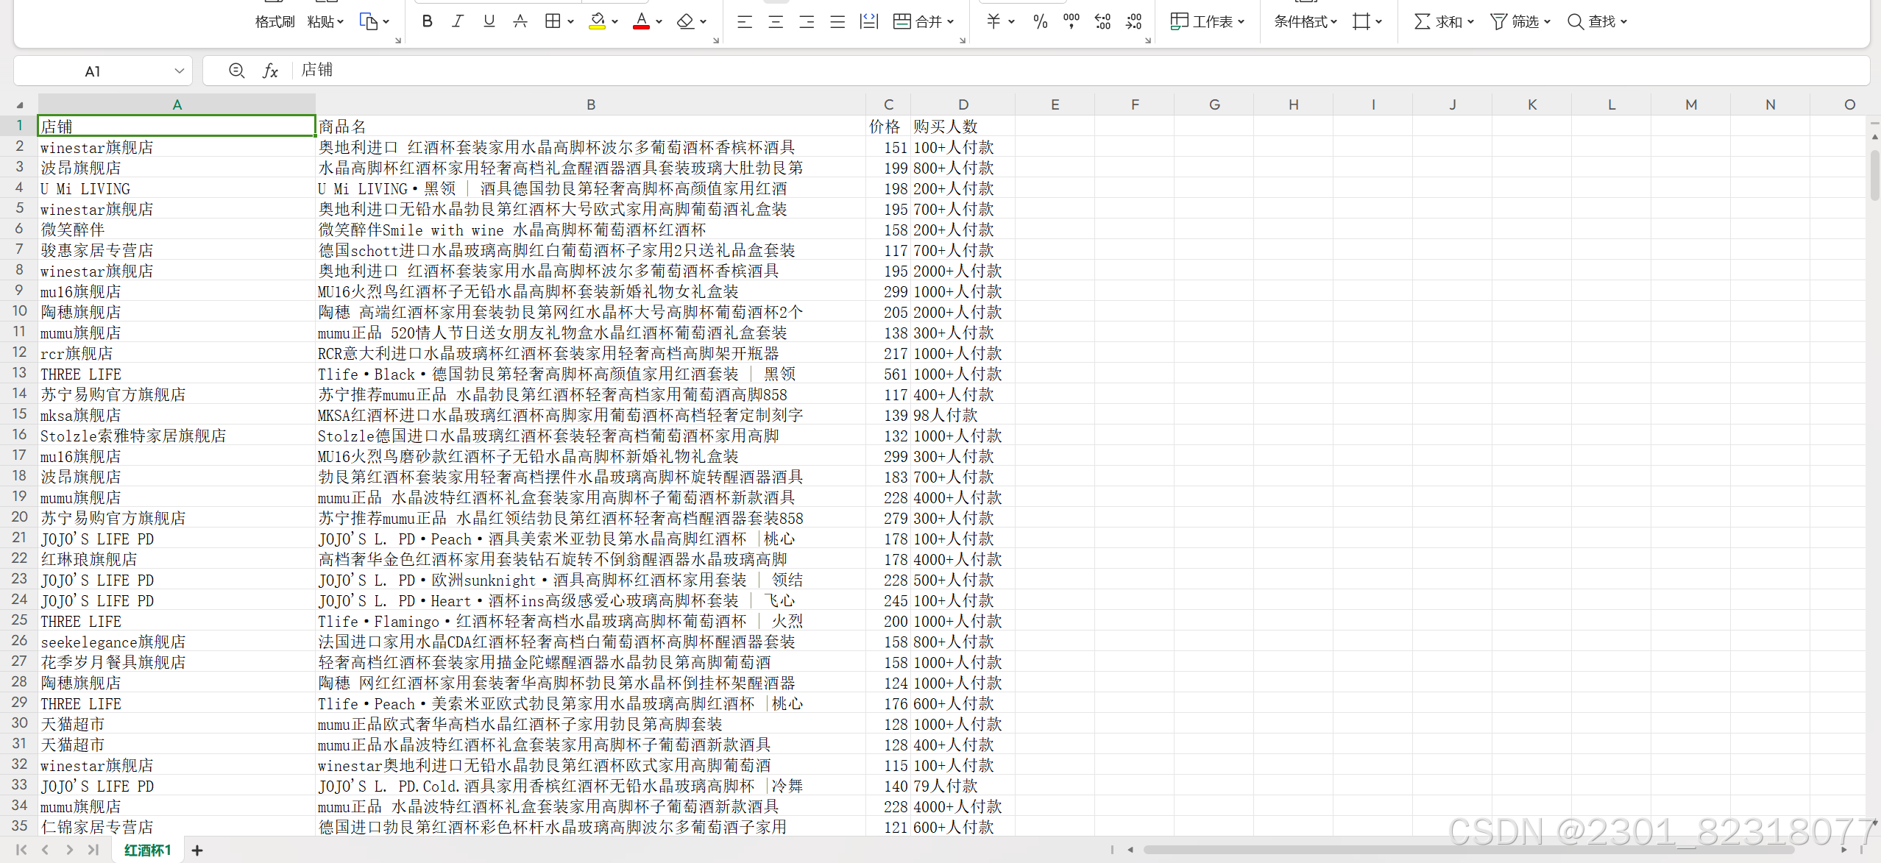Screen dimensions: 1881x863
Task: Apply currency format icon
Action: click(x=993, y=21)
